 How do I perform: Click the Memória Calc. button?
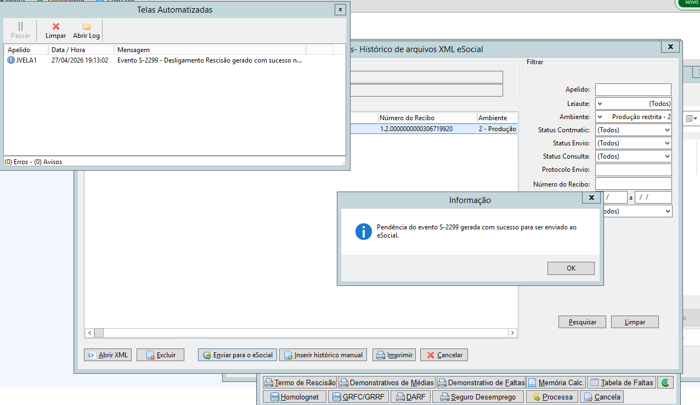pos(556,383)
